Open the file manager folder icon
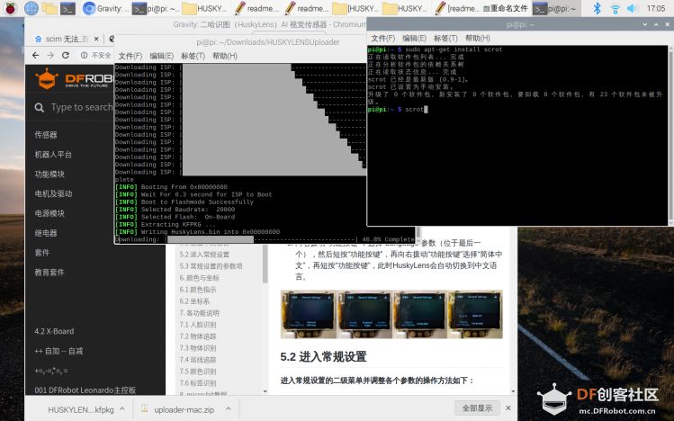Viewport: 674px width, 421px height. pos(49,8)
